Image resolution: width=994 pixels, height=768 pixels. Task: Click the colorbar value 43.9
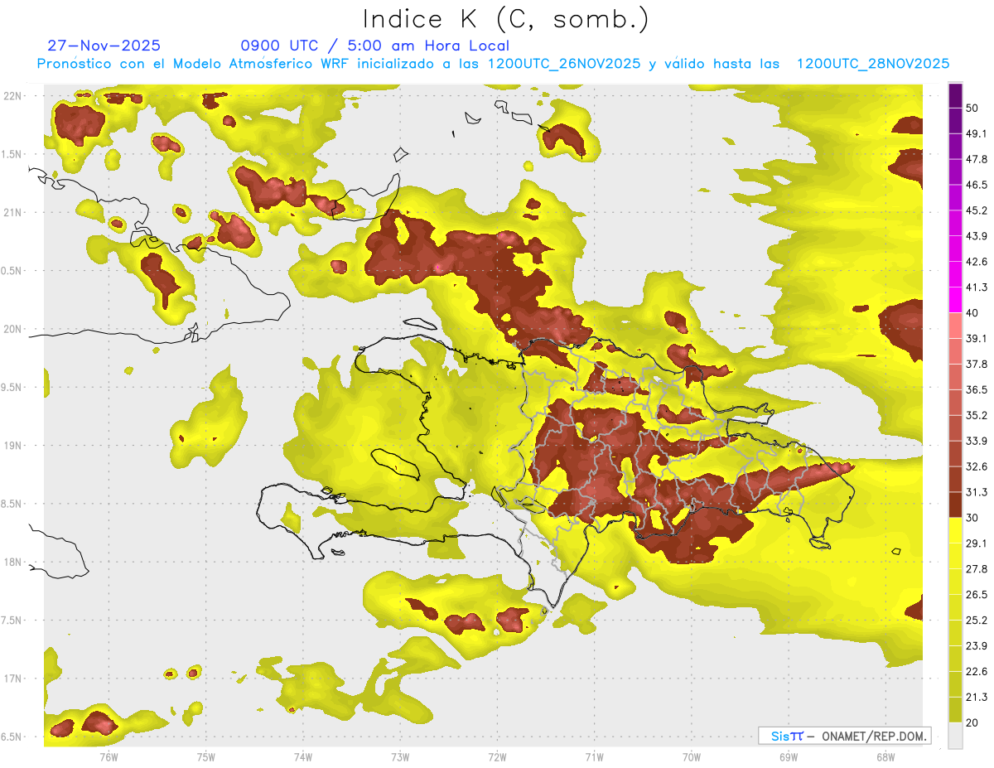pos(977,236)
